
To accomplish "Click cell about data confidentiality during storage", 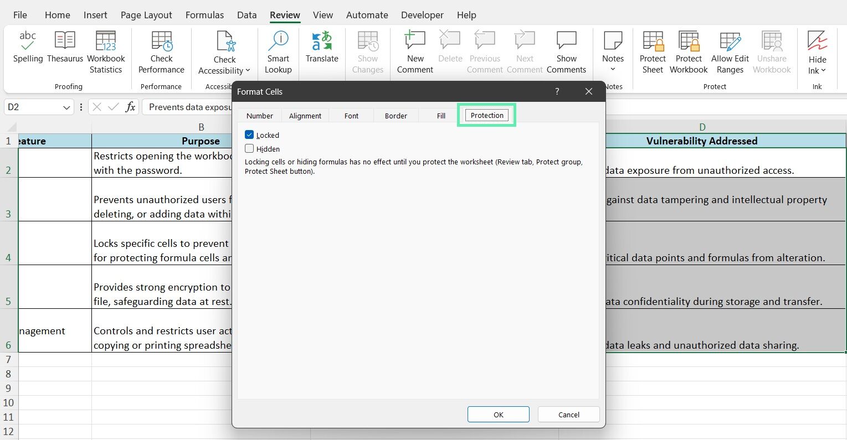I will (x=702, y=287).
